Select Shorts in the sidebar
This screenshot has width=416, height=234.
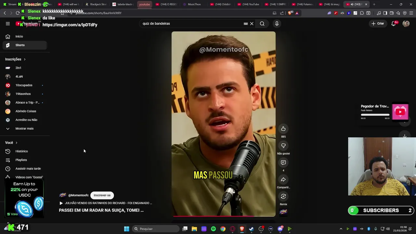(x=25, y=45)
